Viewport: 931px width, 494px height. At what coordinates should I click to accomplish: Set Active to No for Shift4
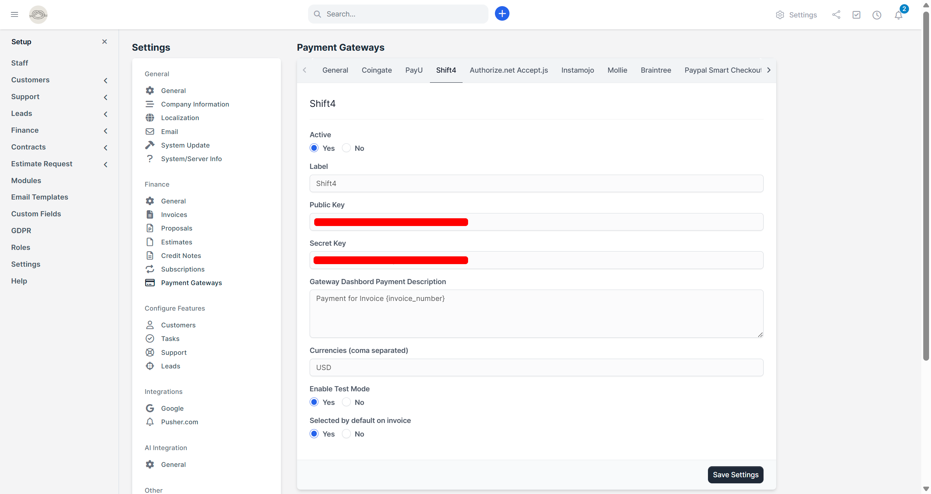tap(346, 148)
